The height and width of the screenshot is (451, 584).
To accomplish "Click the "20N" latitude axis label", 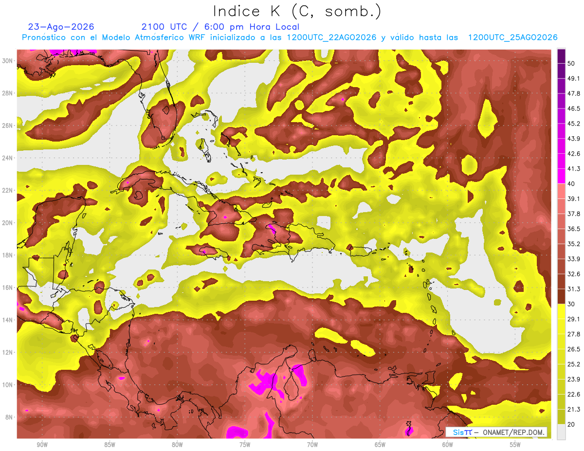I will [8, 223].
